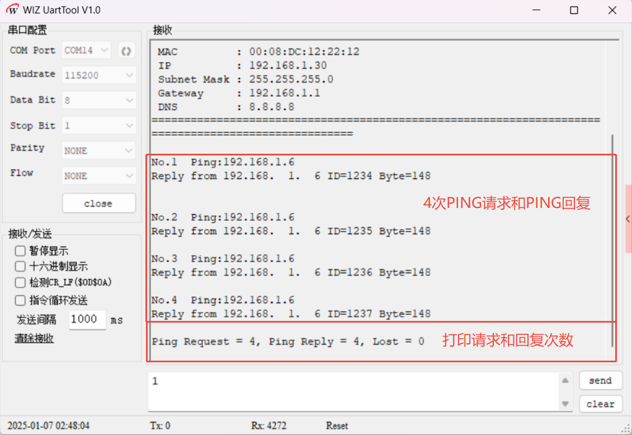This screenshot has width=632, height=435.
Task: Toggle the 十六进制显示 checkbox
Action: [x=21, y=267]
